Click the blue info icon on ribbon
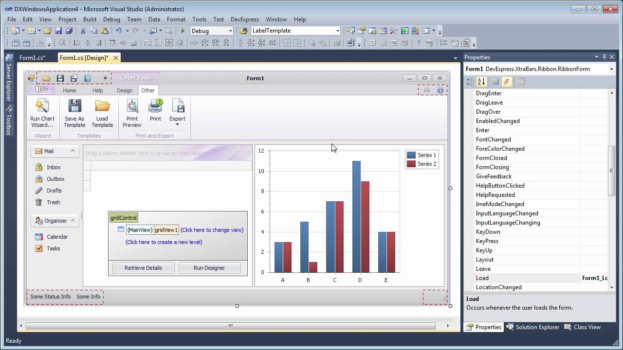The width and height of the screenshot is (623, 350). [x=440, y=90]
